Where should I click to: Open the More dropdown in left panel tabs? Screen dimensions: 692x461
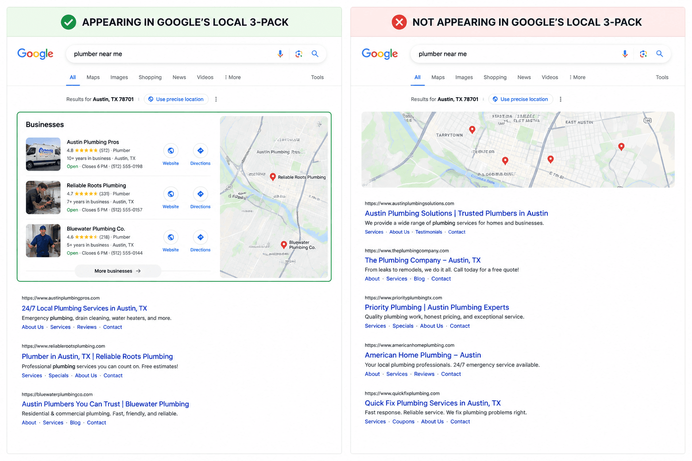coord(233,77)
